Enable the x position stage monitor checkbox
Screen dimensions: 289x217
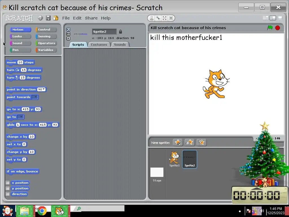pyautogui.click(x=8, y=183)
